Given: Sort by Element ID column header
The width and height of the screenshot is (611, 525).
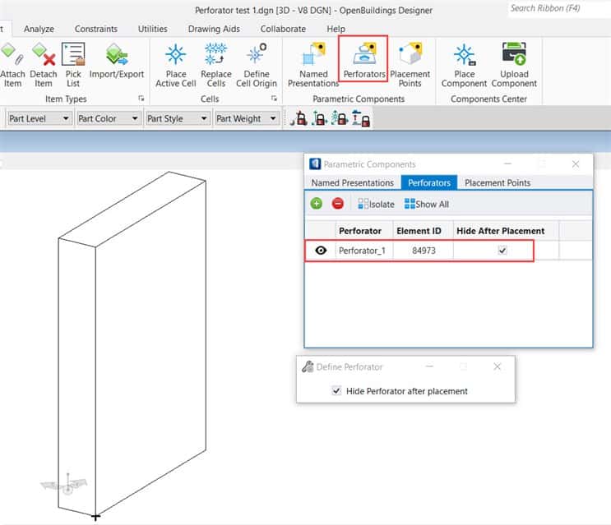Looking at the screenshot, I should [x=423, y=231].
